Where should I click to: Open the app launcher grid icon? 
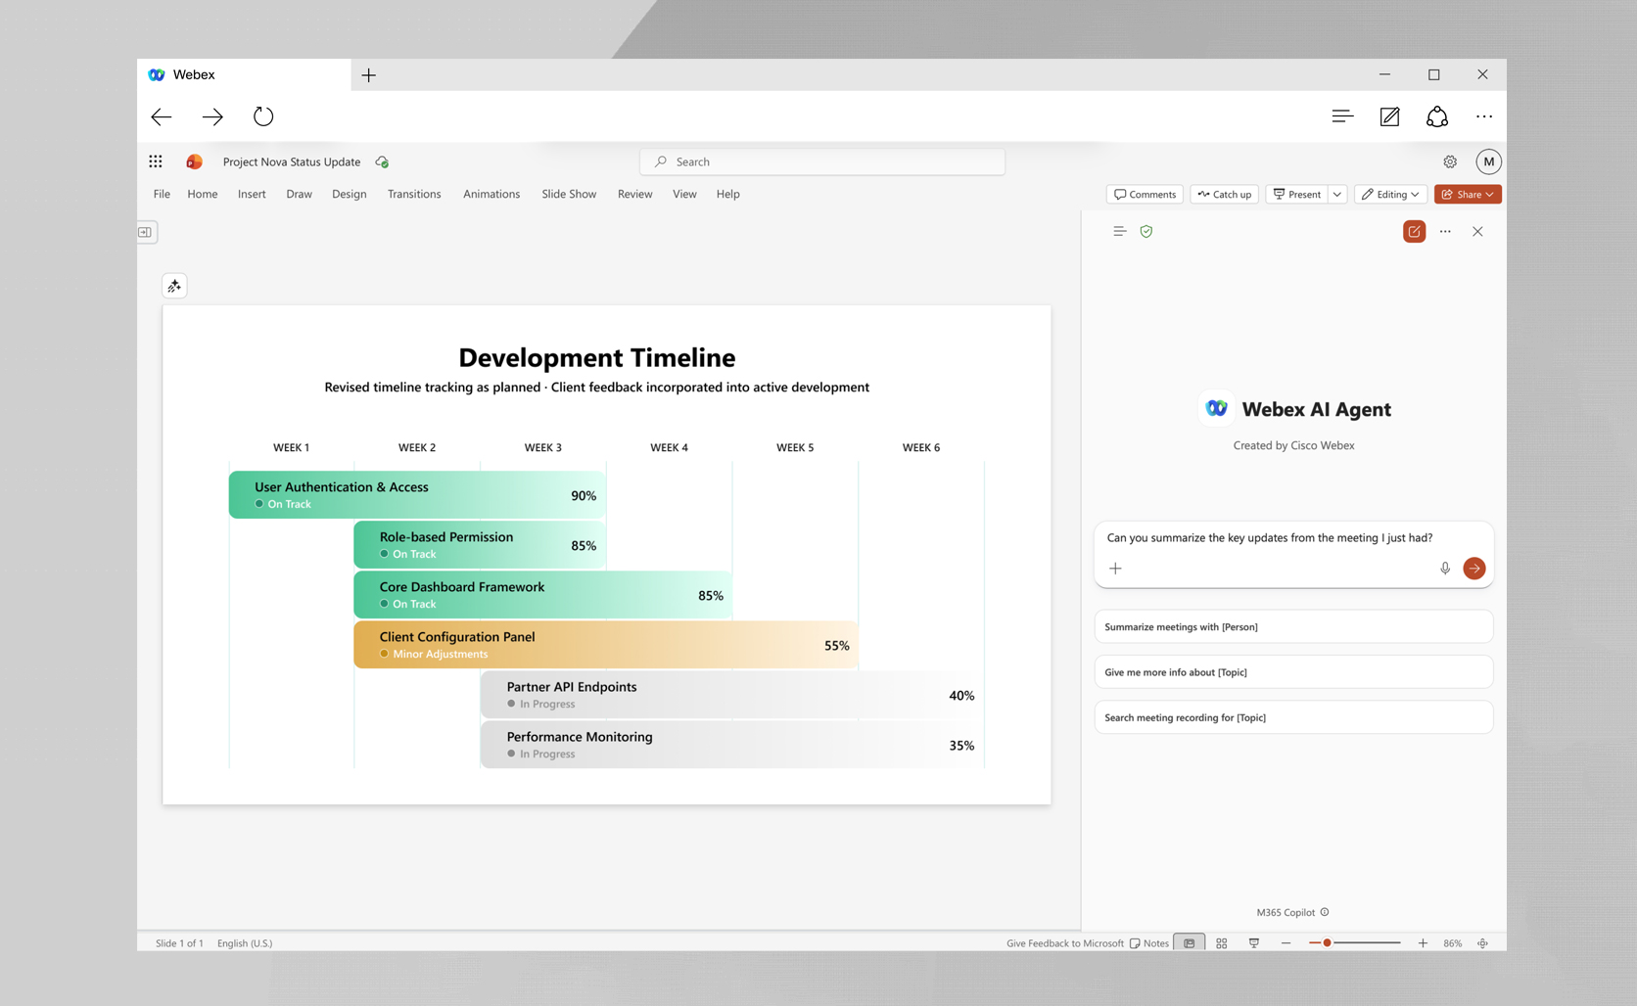point(156,161)
